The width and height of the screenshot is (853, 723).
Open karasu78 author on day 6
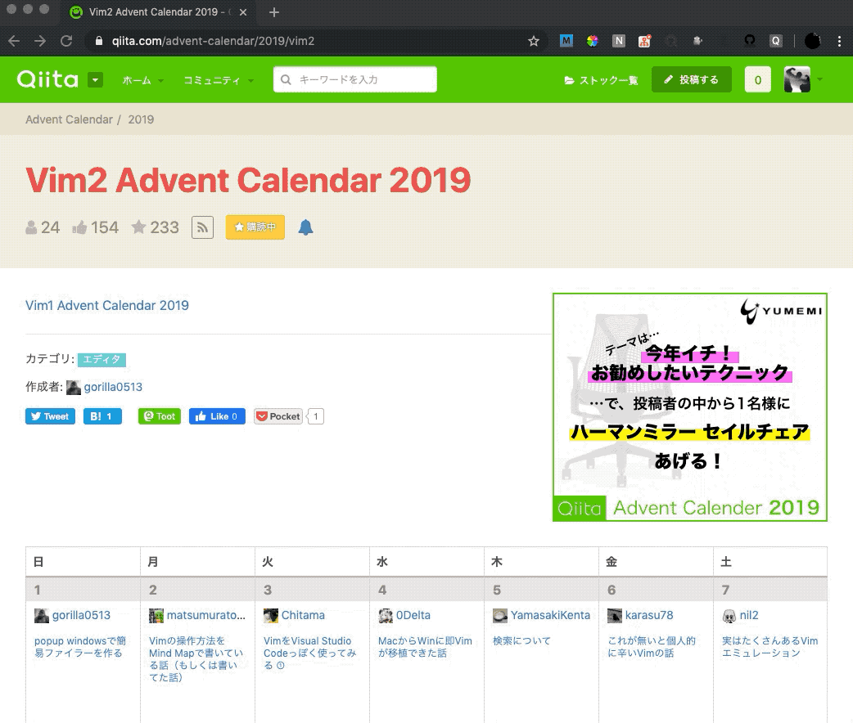click(649, 615)
